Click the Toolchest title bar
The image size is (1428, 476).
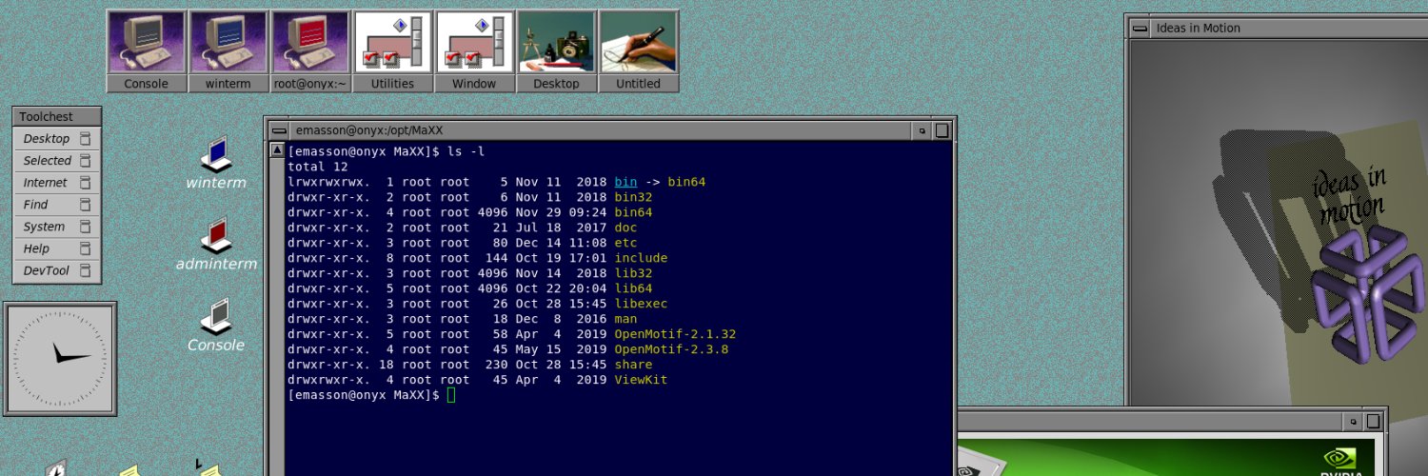[57, 116]
